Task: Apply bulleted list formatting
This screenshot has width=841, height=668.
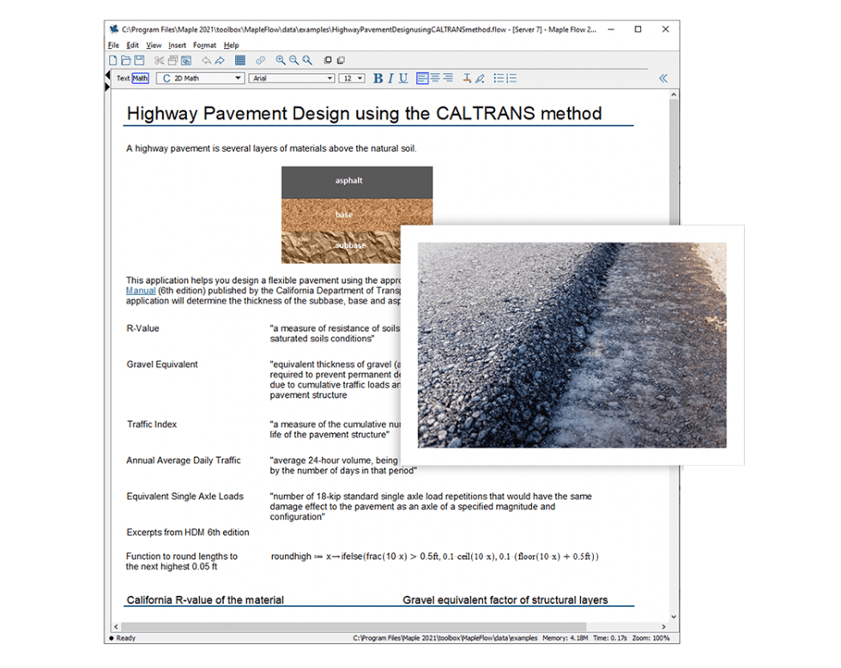Action: (498, 78)
